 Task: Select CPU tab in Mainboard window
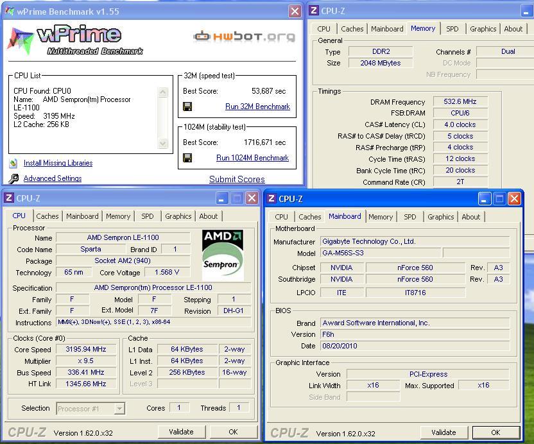pos(281,217)
